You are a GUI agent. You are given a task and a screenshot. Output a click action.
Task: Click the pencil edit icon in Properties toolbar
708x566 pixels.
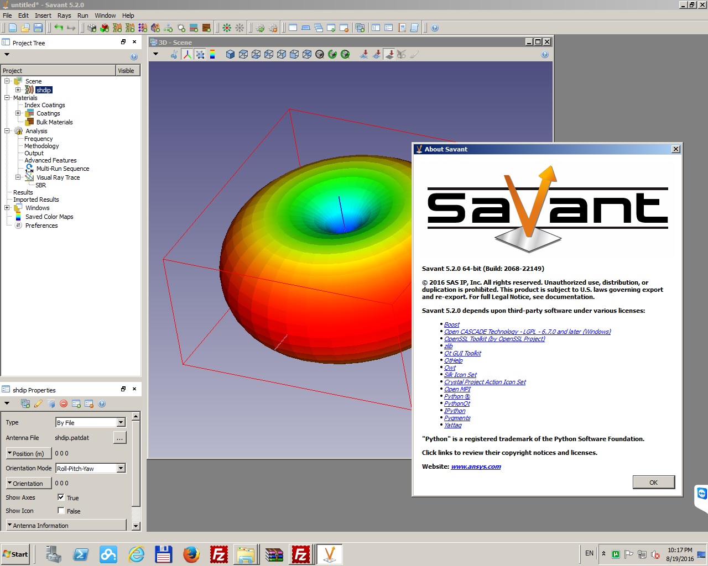tap(38, 403)
